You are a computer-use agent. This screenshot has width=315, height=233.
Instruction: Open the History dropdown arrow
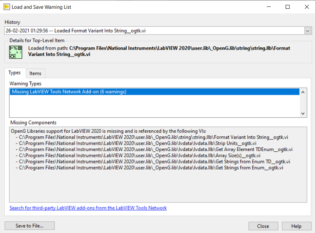[307, 31]
